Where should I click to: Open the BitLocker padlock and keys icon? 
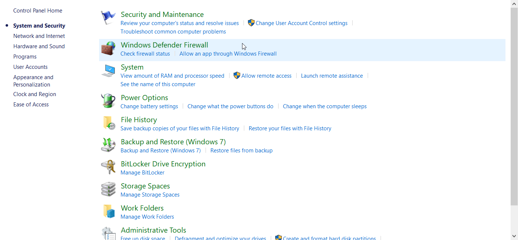pyautogui.click(x=108, y=167)
